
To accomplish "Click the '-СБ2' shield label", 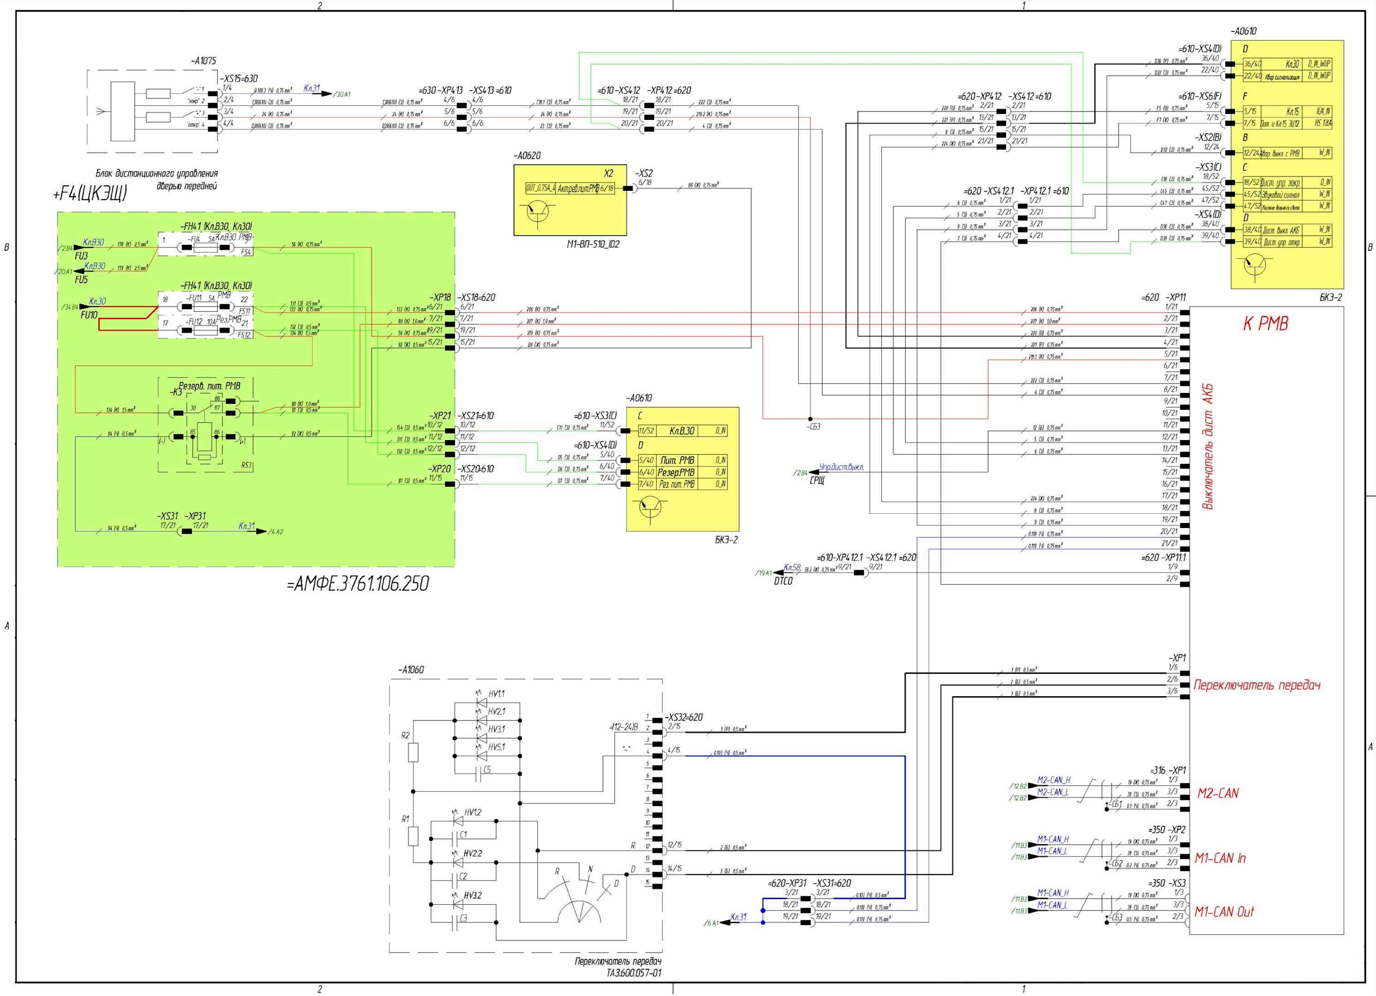I will 1115,864.
